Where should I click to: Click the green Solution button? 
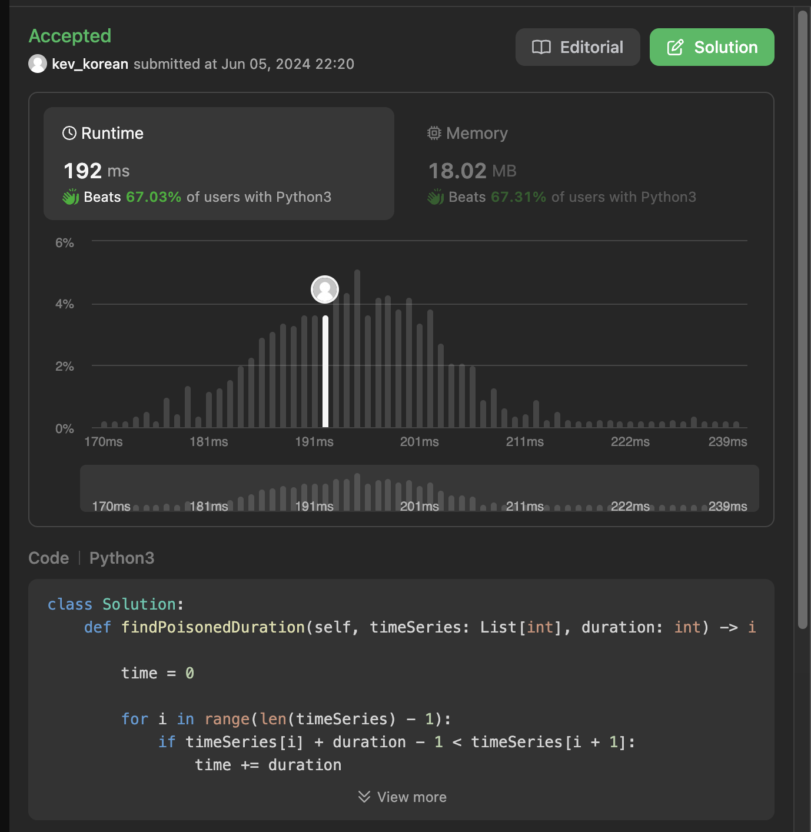tap(712, 47)
